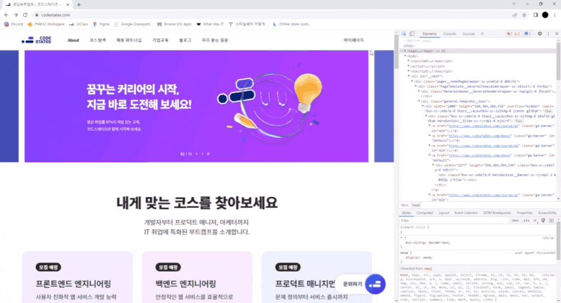Screen dimensions: 561x303
Task: Click the html breadcrumb item
Action: click(x=405, y=205)
